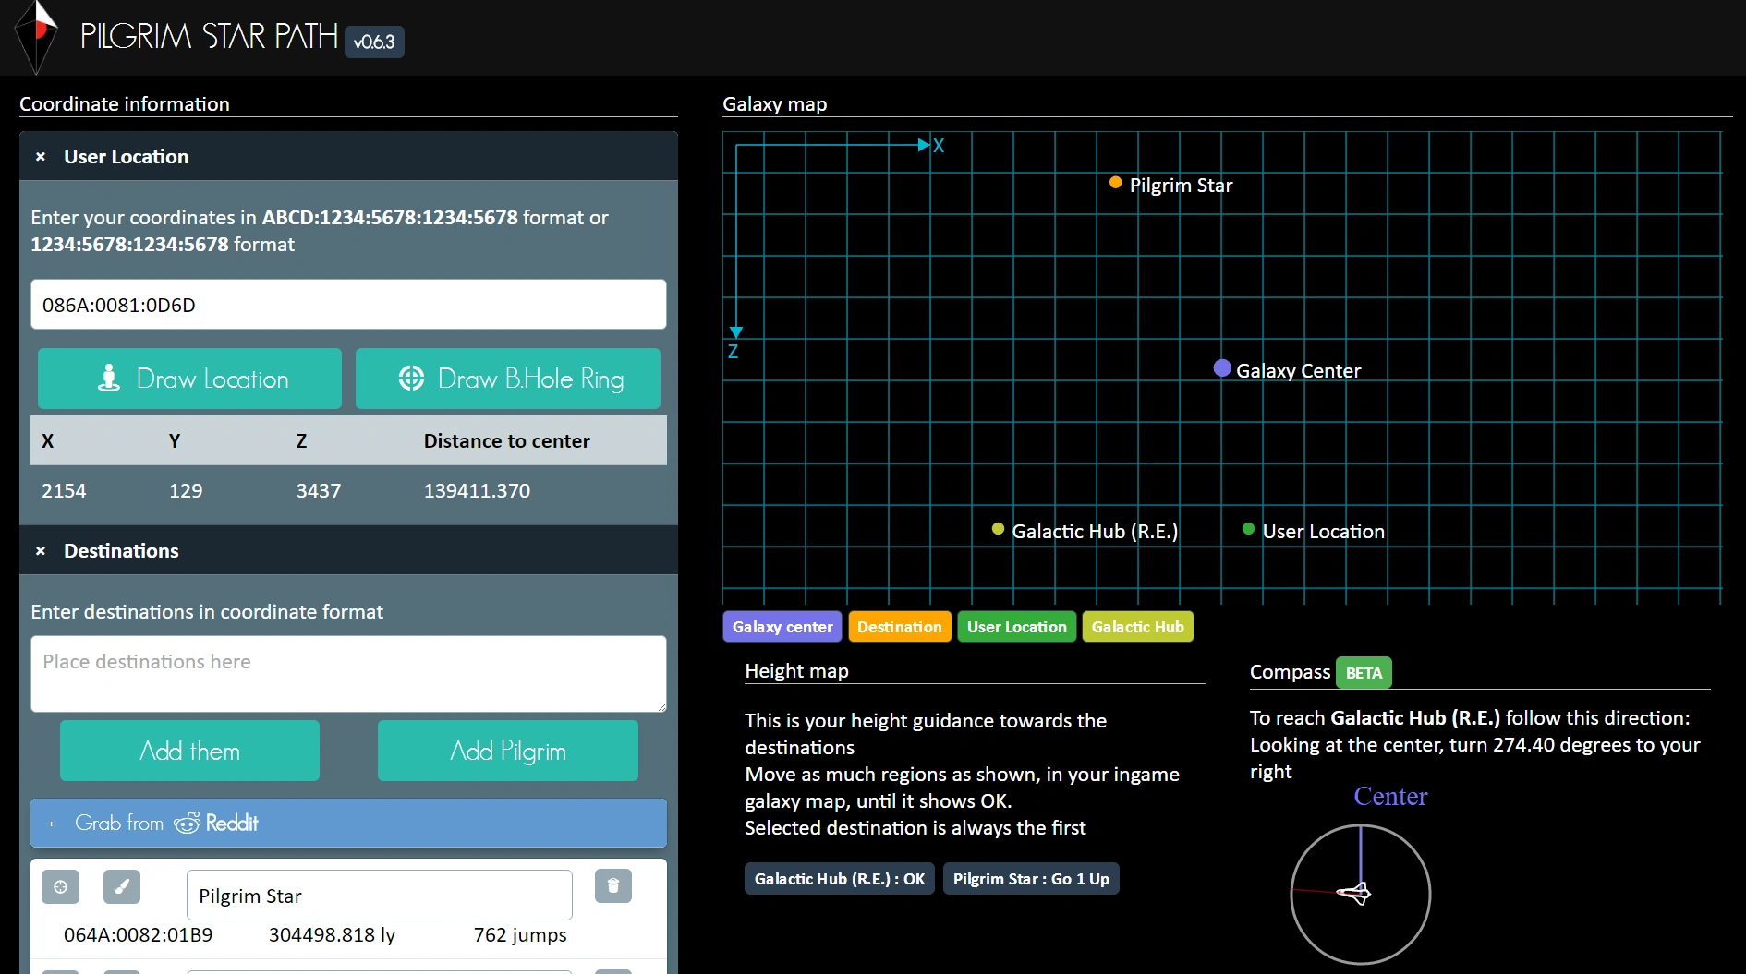Click the paintbrush icon beside Pilgrim Star
1746x974 pixels.
coord(121,887)
